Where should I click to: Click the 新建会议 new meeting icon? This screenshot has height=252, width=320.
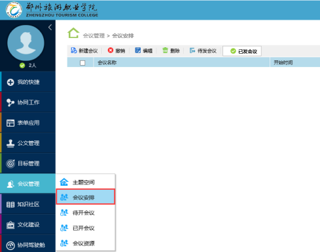[74, 51]
